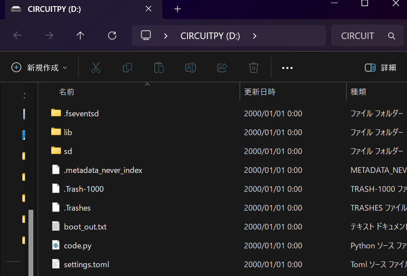Image resolution: width=407 pixels, height=276 pixels.
Task: Click the drive icon in tab
Action: [x=16, y=9]
